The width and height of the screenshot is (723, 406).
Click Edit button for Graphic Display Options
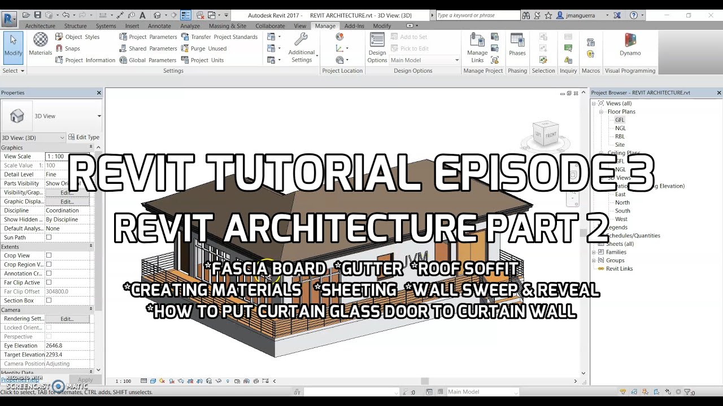tap(67, 201)
